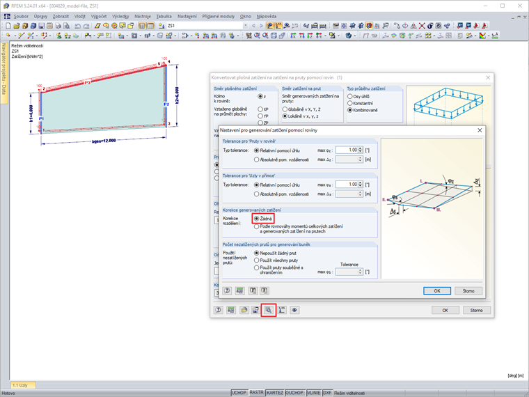Open the Úpravy menu
Viewport: 529px width, 397px height.
40,16
